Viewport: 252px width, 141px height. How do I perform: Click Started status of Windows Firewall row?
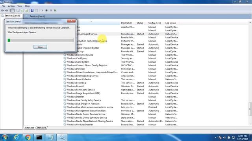point(140,86)
